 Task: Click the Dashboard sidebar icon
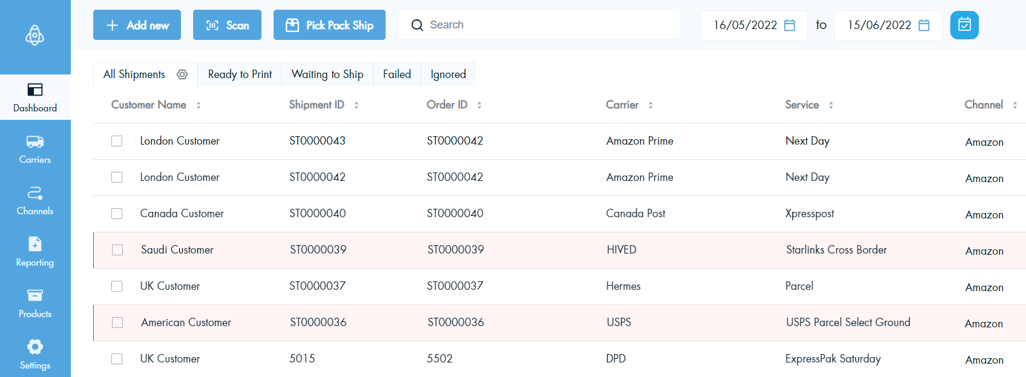tap(35, 90)
